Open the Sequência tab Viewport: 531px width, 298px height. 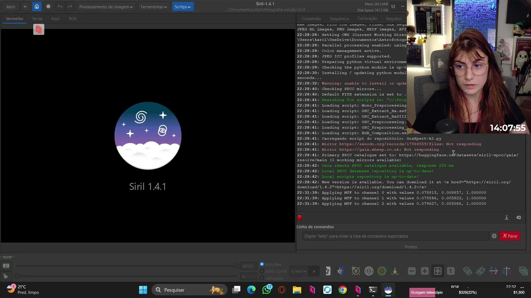339,19
